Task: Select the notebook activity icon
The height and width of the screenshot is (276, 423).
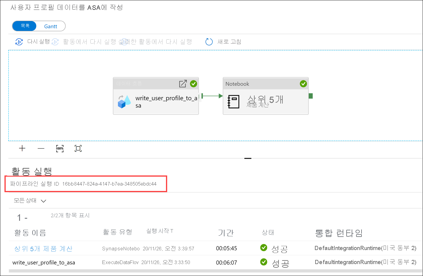Action: [x=233, y=101]
